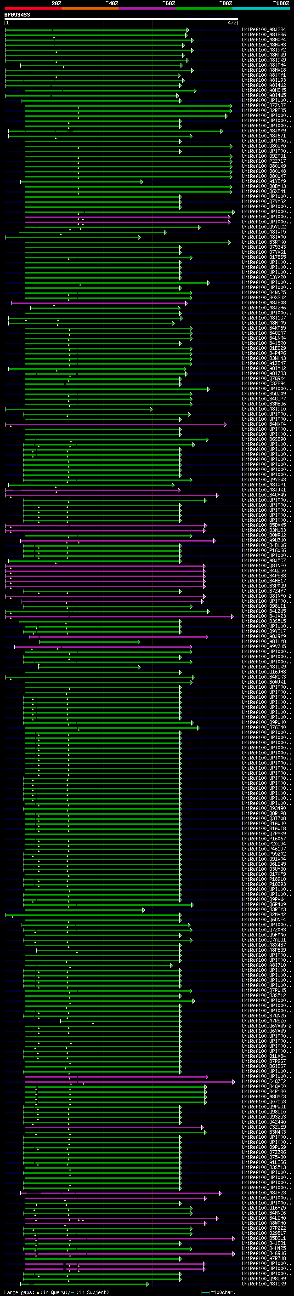Click hit label UniRef100_Q920Q1
Viewport: 294px width, 1296px height.
tap(264, 156)
